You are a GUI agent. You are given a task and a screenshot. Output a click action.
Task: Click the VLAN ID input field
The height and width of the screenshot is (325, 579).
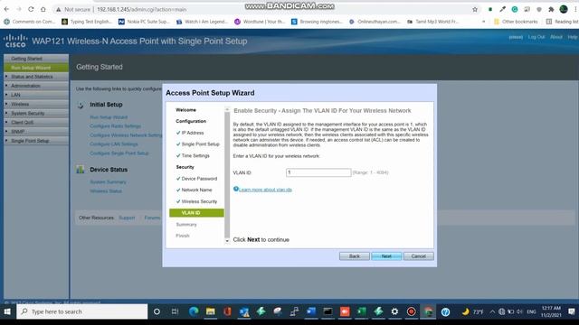(318, 172)
